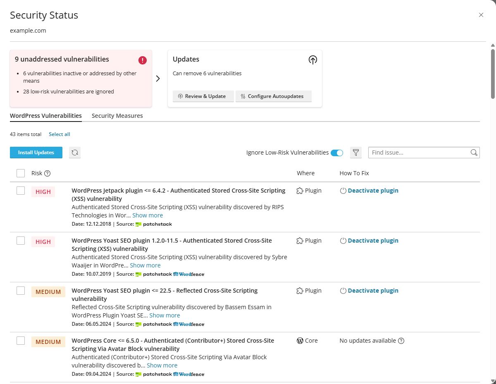This screenshot has width=496, height=384.
Task: Check the Yoast SEO 1.2.0-11.5 vulnerability checkbox
Action: 21,241
